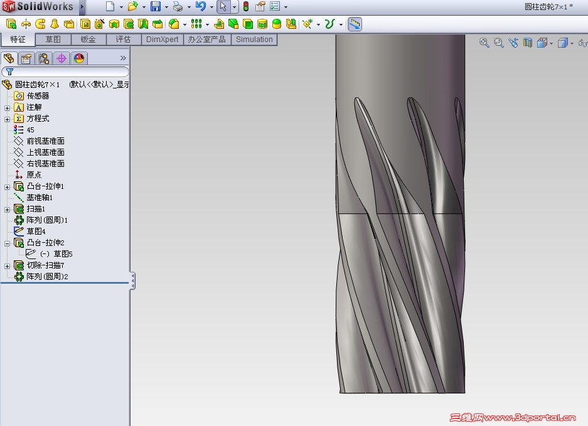
Task: Open the Hole Wizard tool
Action: point(99,24)
